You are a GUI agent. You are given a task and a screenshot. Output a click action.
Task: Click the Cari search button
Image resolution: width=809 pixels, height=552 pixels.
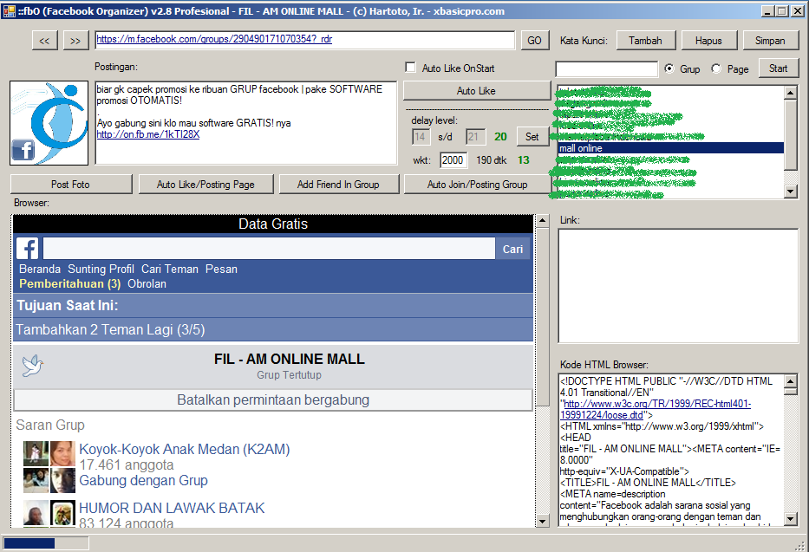tap(512, 249)
